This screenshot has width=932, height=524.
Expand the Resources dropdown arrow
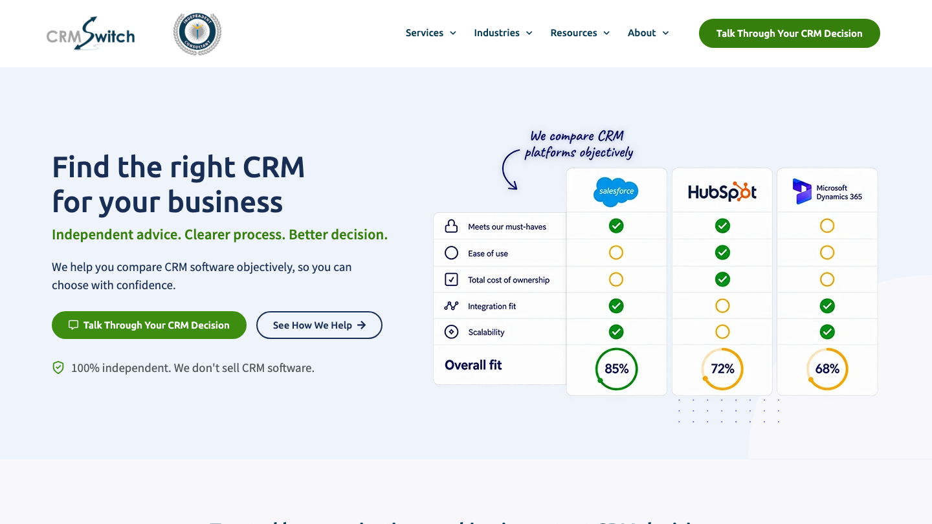(x=606, y=33)
